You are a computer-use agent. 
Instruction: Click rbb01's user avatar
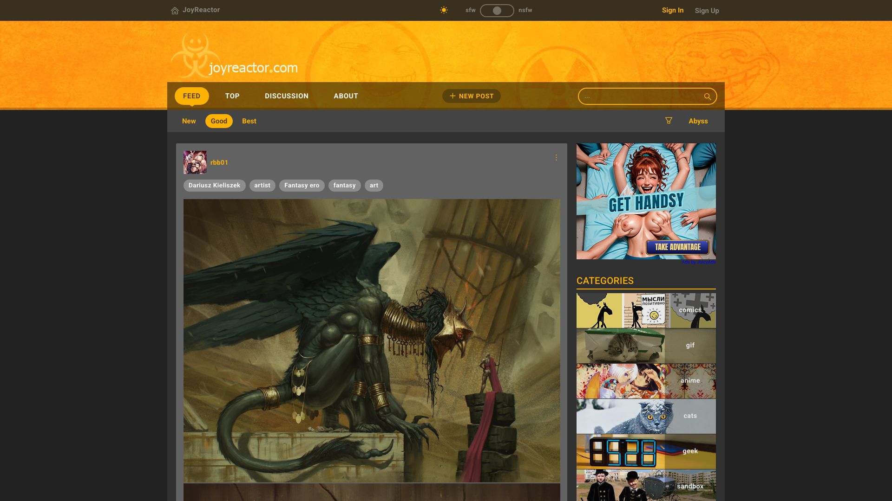click(x=195, y=162)
